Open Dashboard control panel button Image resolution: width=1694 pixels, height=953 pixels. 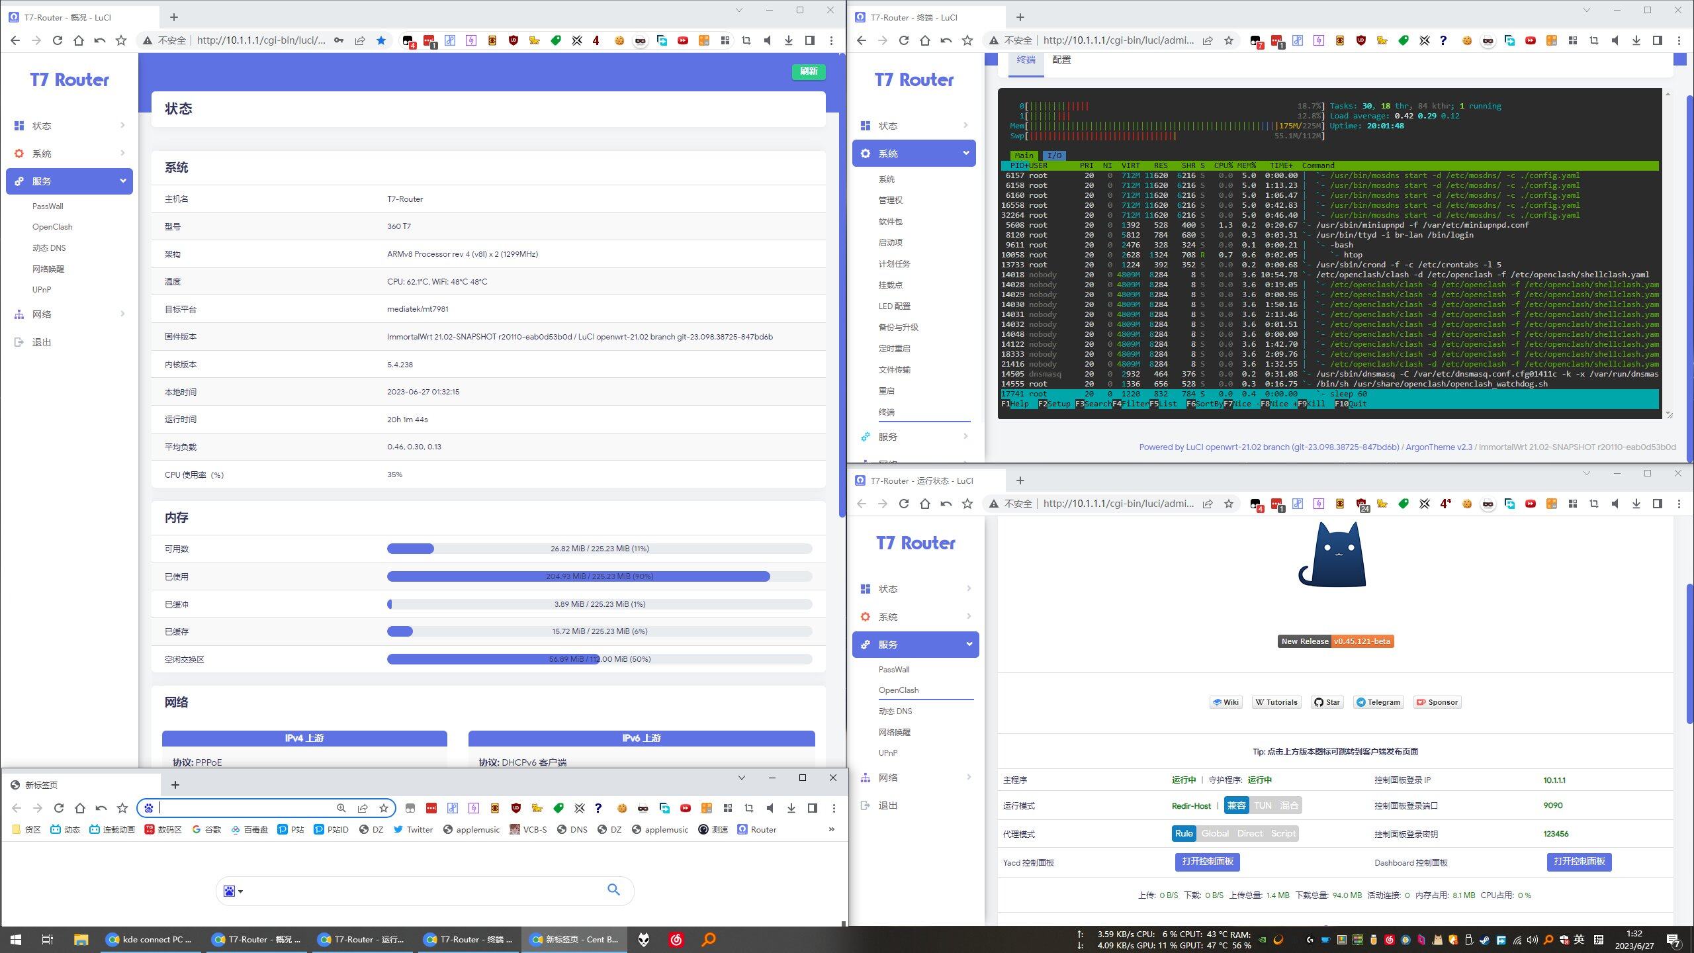point(1580,862)
